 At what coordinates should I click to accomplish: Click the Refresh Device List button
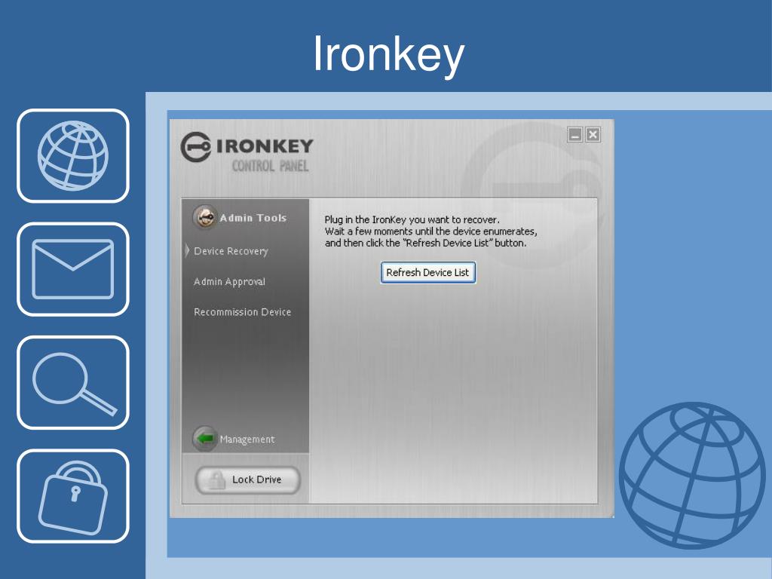(x=428, y=272)
